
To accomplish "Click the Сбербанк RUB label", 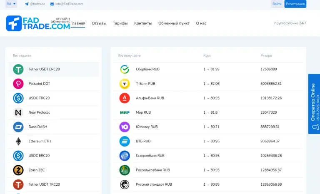I will (x=147, y=69).
